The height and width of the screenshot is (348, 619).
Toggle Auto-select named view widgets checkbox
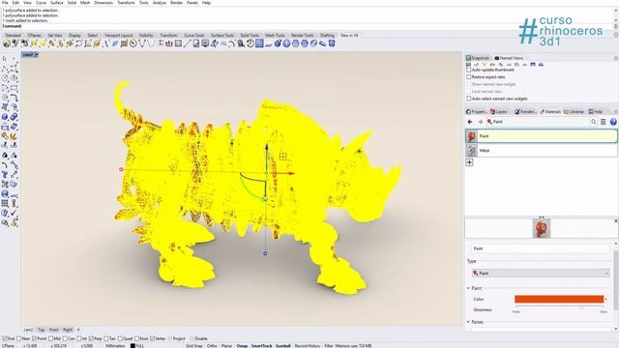pos(468,99)
